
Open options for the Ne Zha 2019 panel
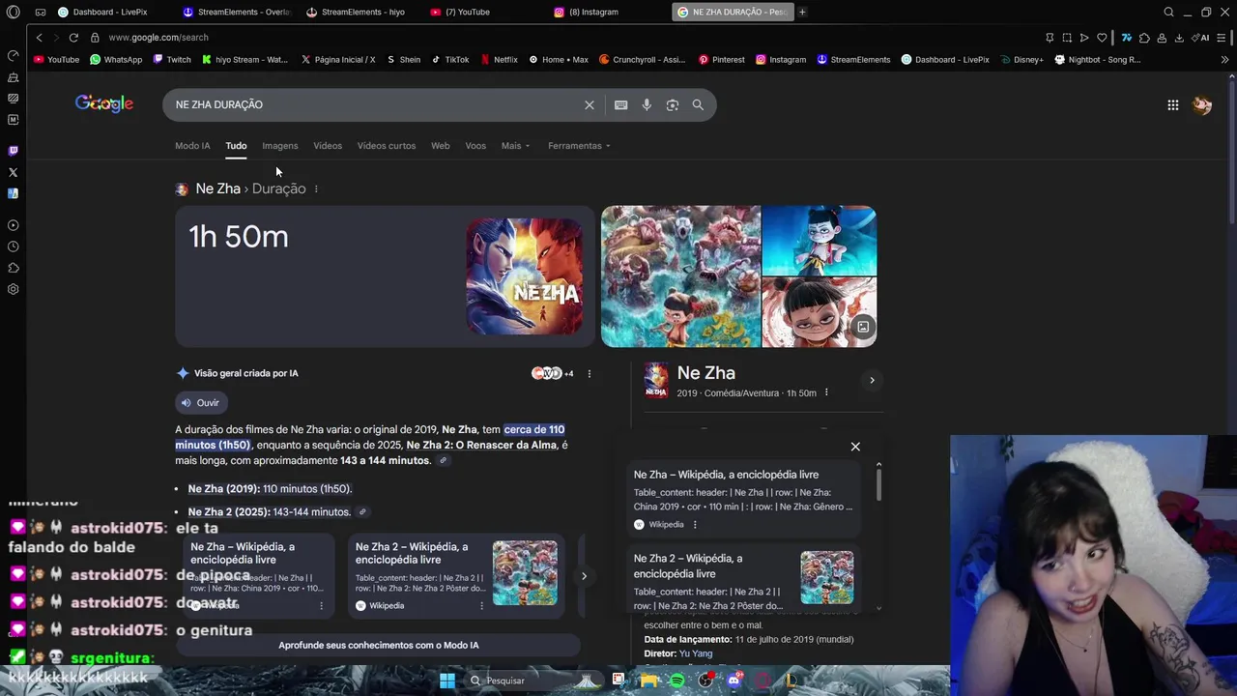(826, 392)
